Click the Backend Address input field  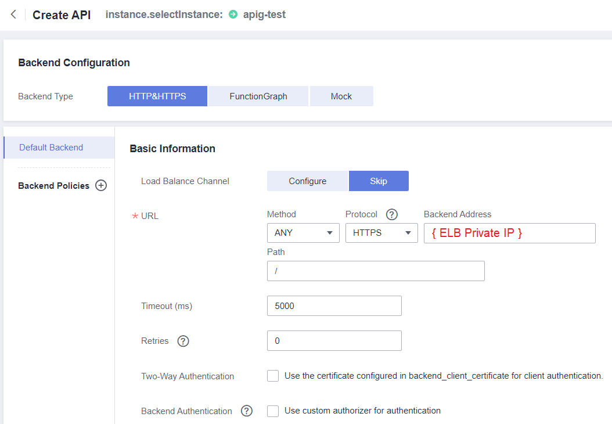coord(509,233)
